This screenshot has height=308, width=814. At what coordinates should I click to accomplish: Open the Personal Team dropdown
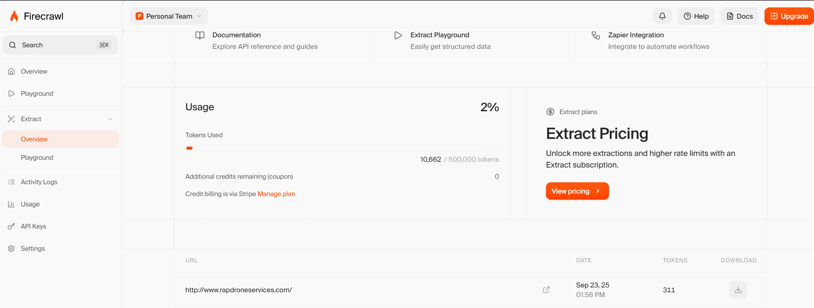[169, 16]
